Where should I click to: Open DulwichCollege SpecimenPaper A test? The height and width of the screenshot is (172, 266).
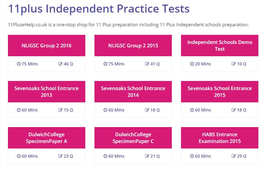(x=46, y=138)
